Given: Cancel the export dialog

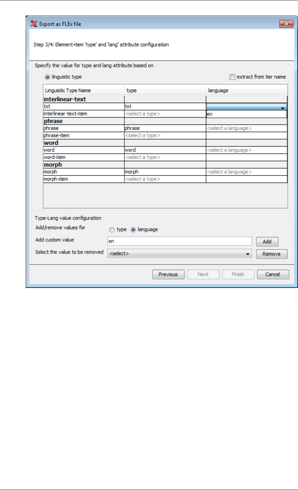Looking at the screenshot, I should coord(273,274).
